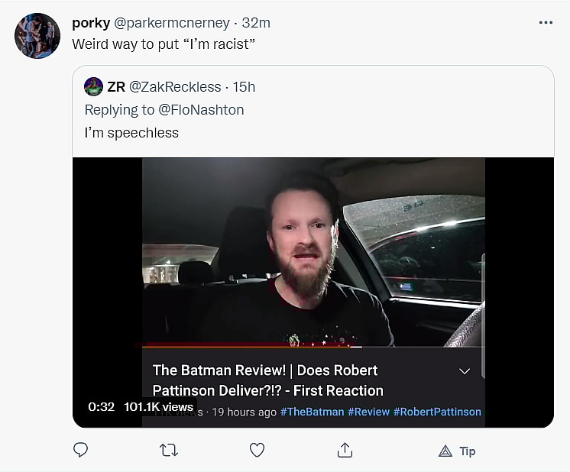This screenshot has height=472, width=570.
Task: Open the tweet's 32m timestamp
Action: click(x=256, y=23)
